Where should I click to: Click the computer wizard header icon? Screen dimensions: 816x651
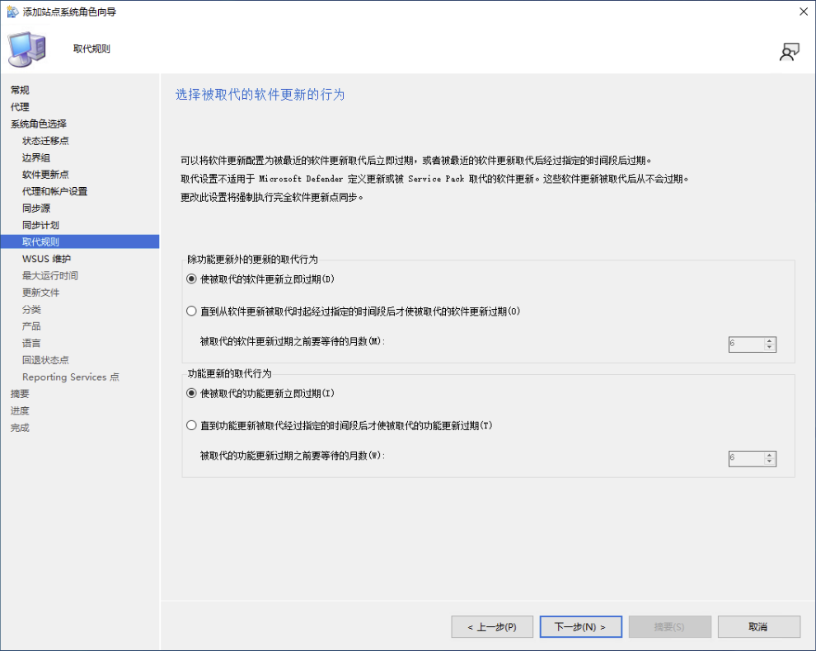(27, 49)
